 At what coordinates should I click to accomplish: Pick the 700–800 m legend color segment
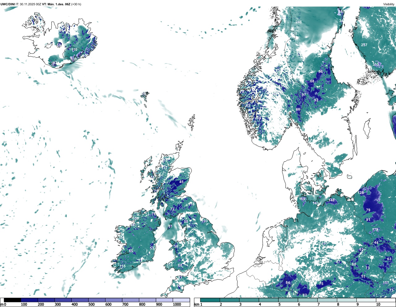(131, 300)
